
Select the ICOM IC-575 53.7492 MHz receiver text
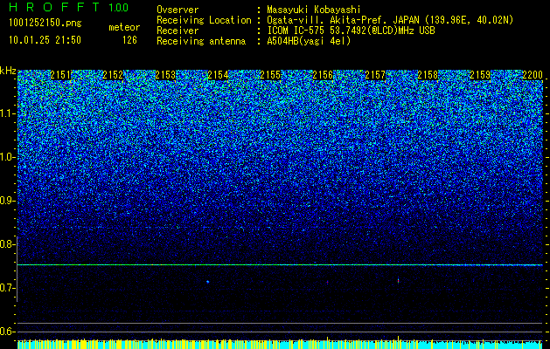click(351, 31)
